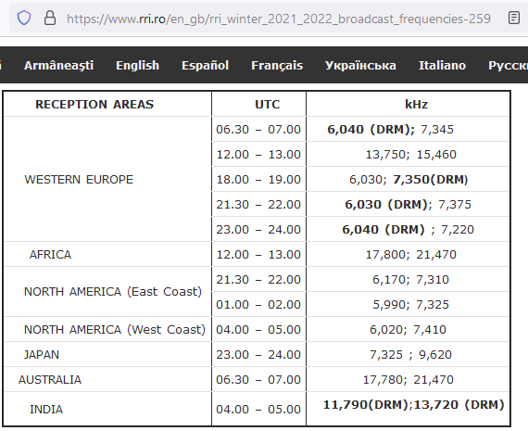Open site security padlock info
Screen dimensions: 528x431
pyautogui.click(x=50, y=18)
